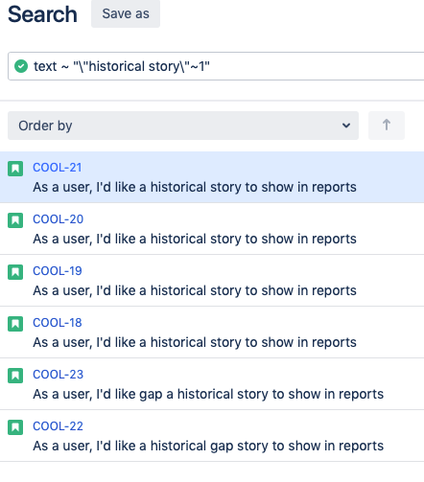Toggle sort direction with the arrow button
This screenshot has height=482, width=424.
[x=387, y=126]
